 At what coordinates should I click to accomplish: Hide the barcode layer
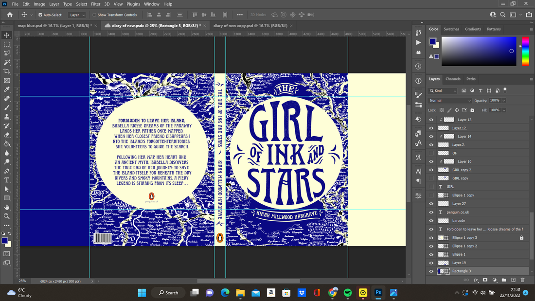click(431, 221)
